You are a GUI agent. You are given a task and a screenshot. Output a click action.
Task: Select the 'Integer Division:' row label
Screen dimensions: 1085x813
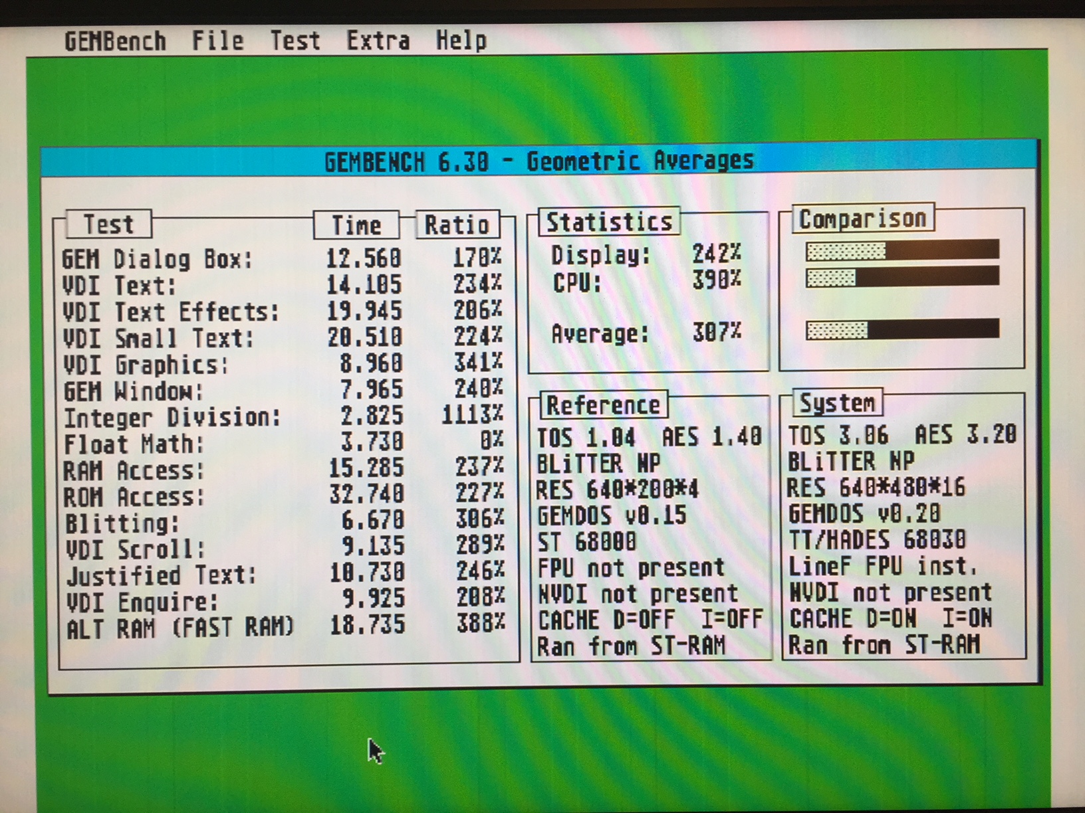(x=172, y=417)
